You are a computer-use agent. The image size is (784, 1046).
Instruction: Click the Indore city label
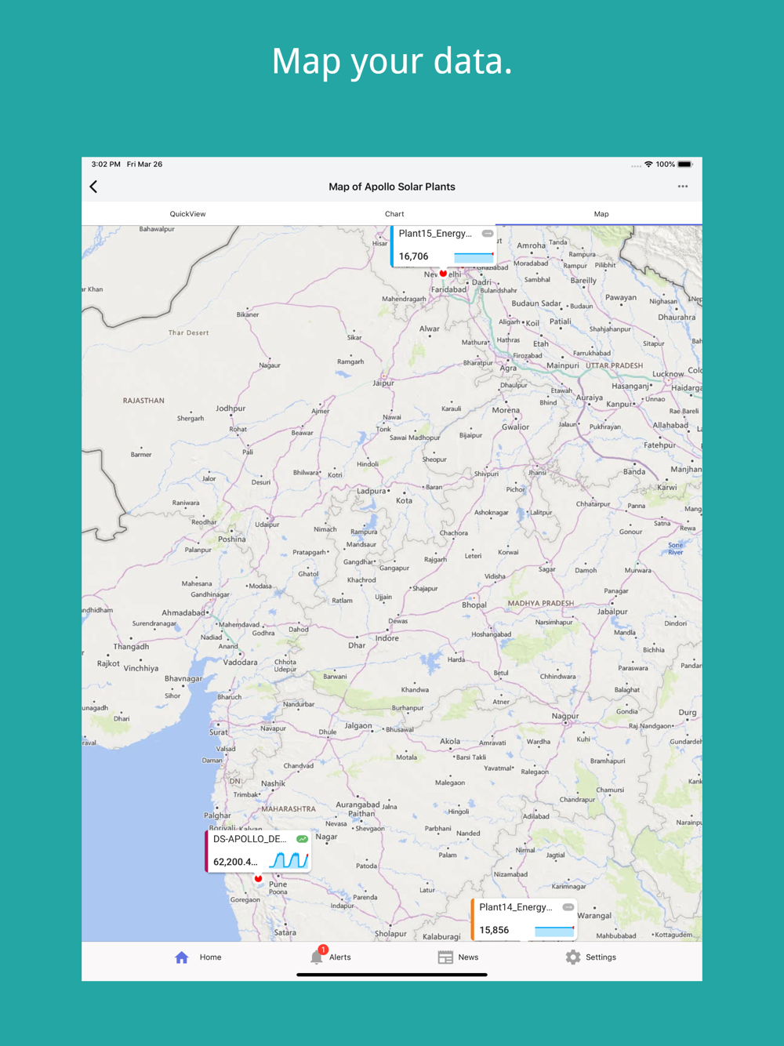click(x=387, y=637)
